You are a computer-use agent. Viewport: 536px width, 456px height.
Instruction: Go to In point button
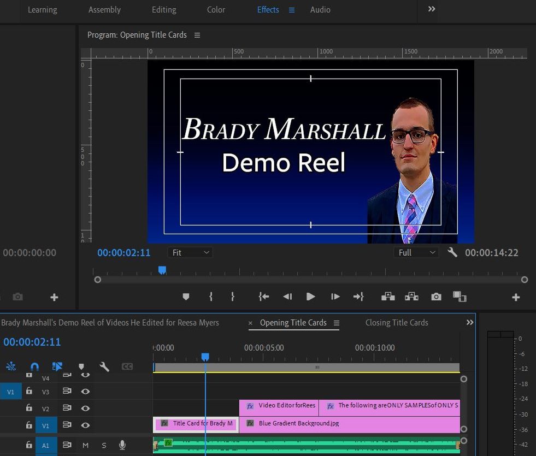[263, 297]
